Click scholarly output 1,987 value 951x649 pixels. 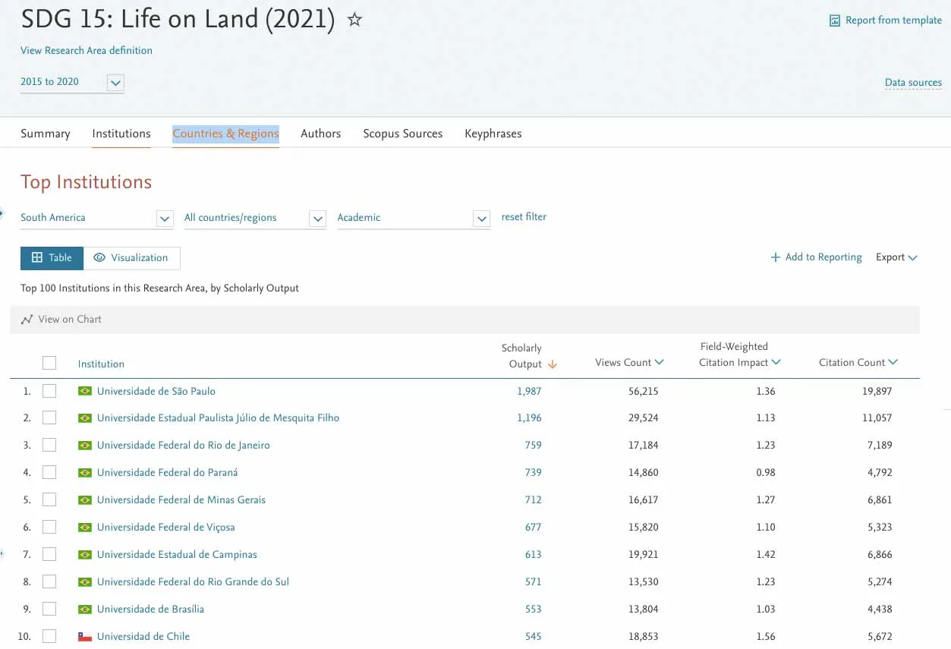click(x=529, y=391)
